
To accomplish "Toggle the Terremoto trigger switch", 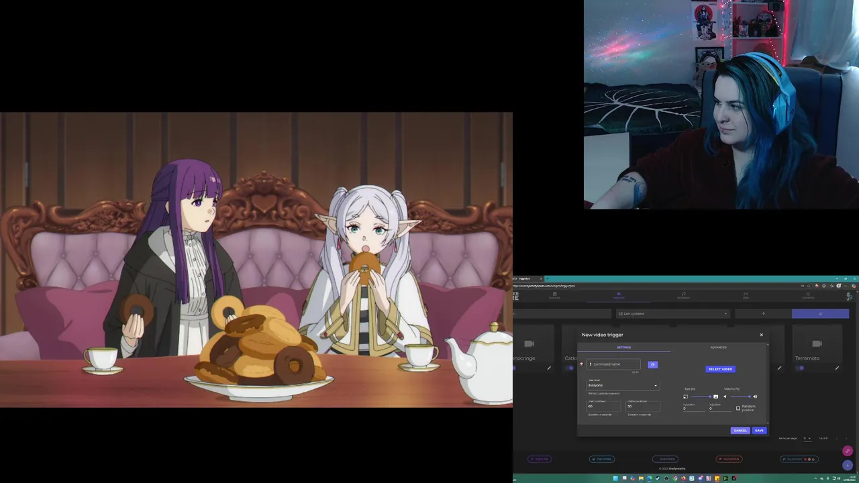I will tap(800, 368).
